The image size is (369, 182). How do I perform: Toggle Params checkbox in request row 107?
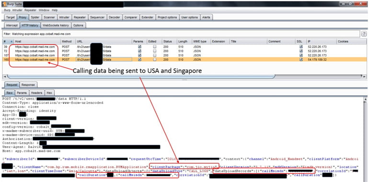pos(140,55)
